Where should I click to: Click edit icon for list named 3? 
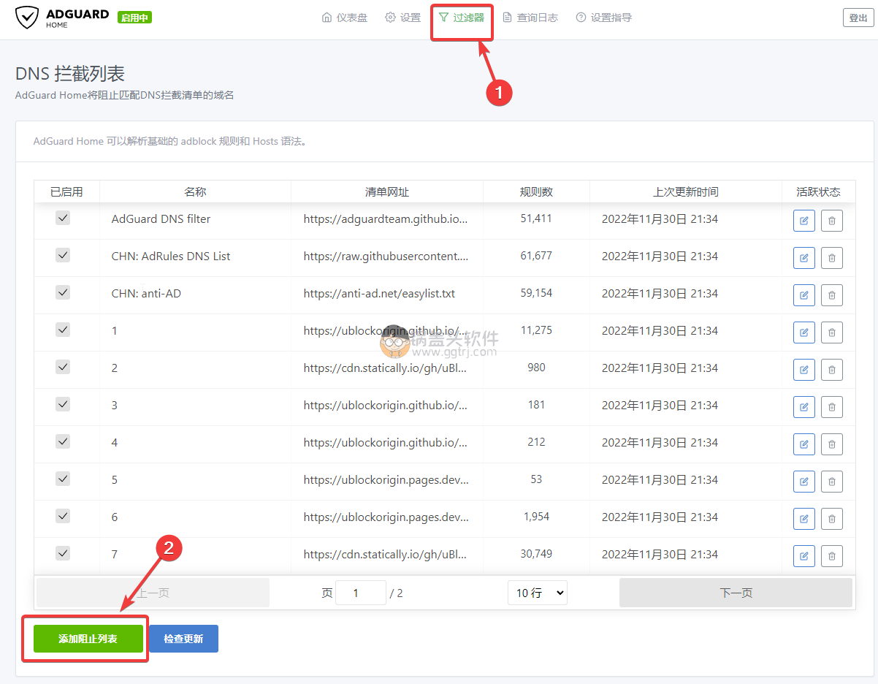tap(804, 407)
